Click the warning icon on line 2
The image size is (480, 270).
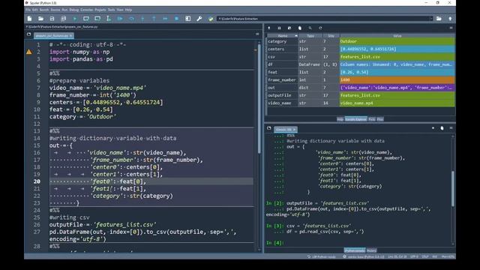click(29, 52)
